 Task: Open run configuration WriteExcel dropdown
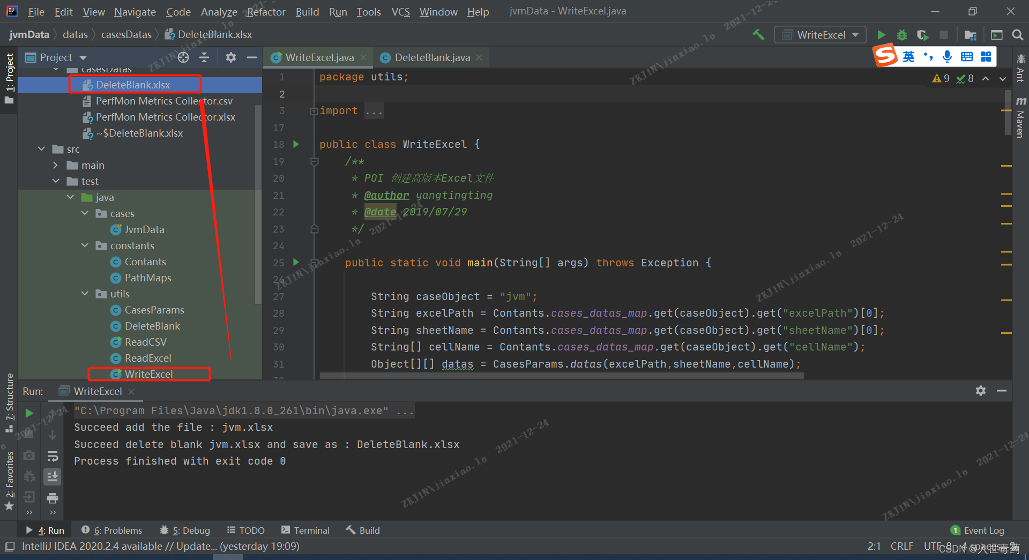tap(821, 35)
